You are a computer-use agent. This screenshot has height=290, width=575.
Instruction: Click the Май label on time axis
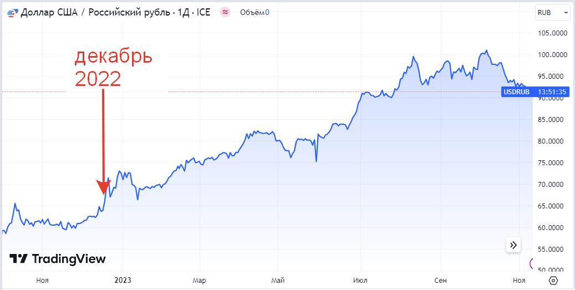click(279, 281)
